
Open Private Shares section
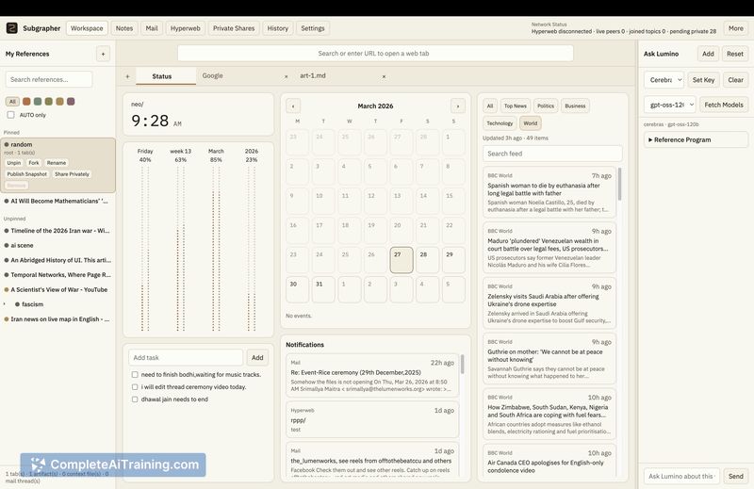pyautogui.click(x=234, y=28)
